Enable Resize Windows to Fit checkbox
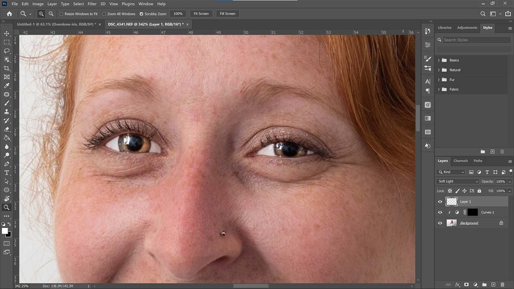This screenshot has height=289, width=514. pos(61,13)
